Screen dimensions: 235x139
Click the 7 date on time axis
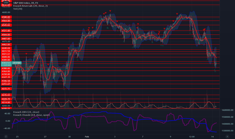click(143, 136)
